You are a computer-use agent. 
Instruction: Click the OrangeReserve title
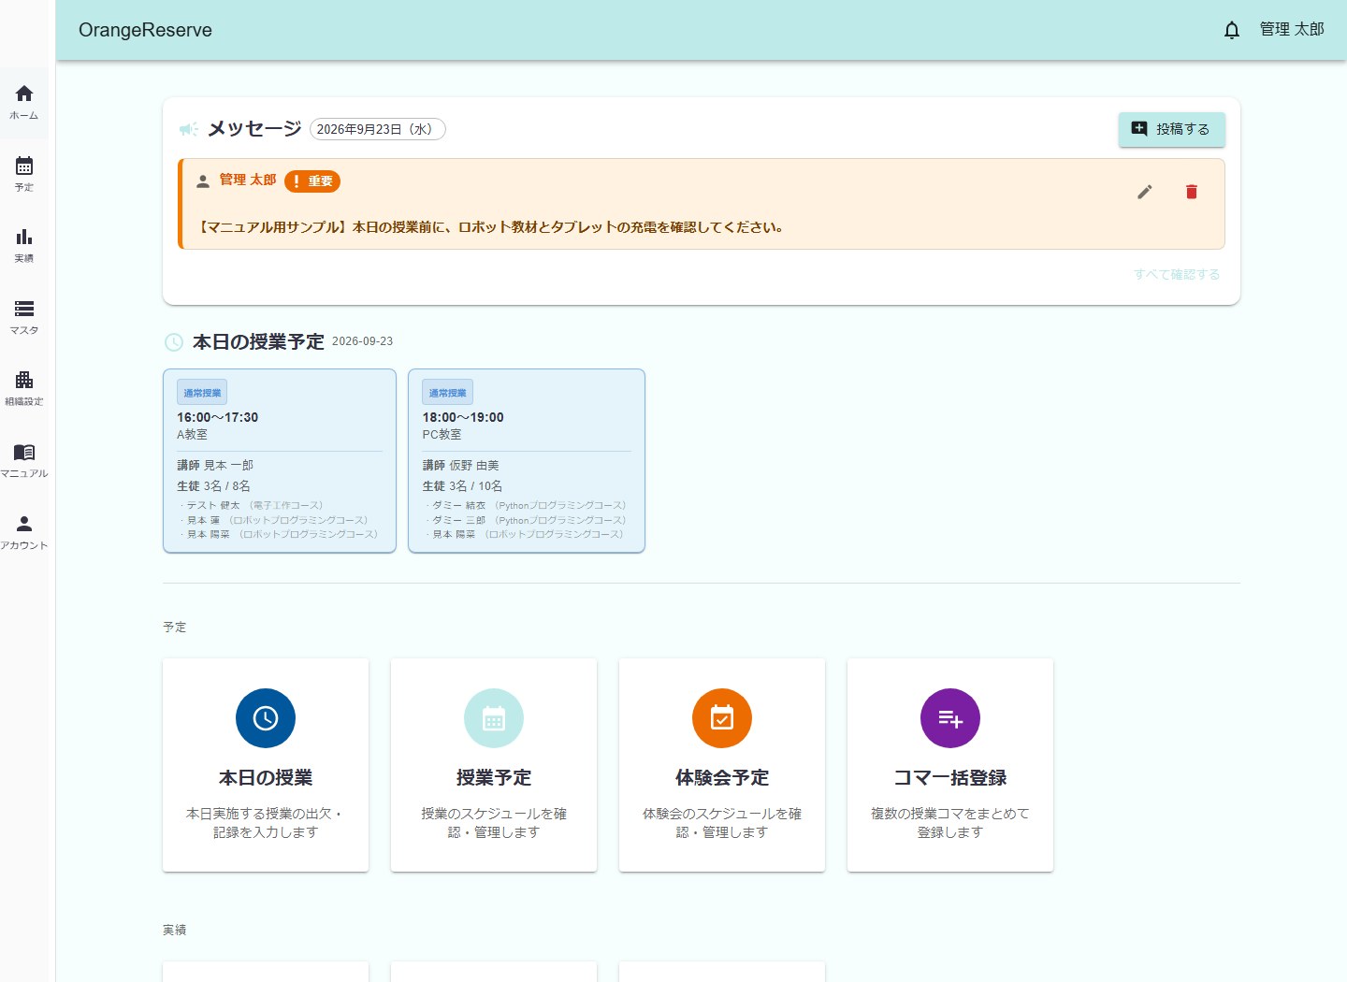point(145,30)
